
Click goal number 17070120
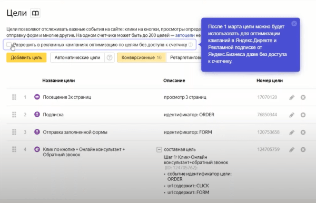click(267, 97)
